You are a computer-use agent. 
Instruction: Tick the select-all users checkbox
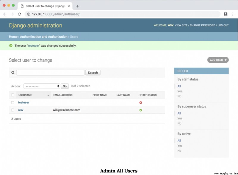point(12,95)
